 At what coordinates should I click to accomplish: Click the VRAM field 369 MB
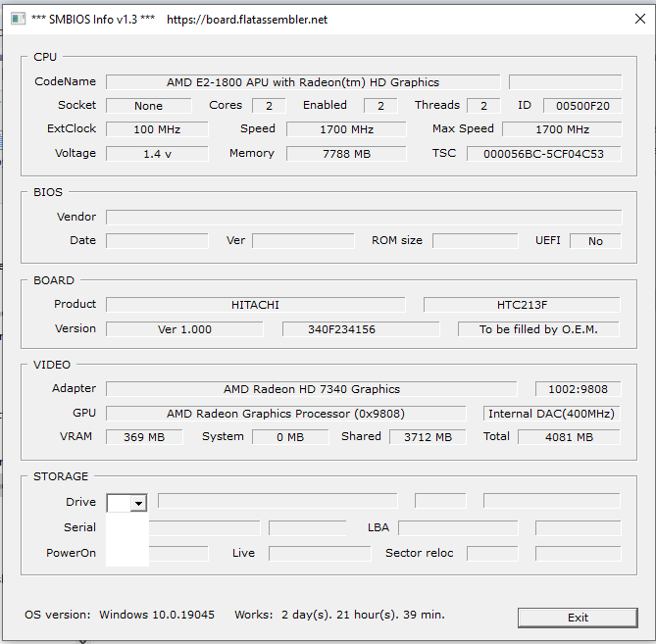click(144, 437)
